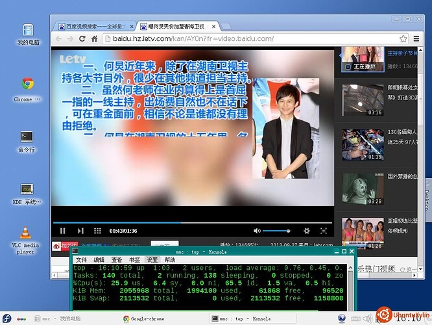Image resolution: width=432 pixels, height=325 pixels.
Task: Select the currently playing video tab
Action: pyautogui.click(x=176, y=27)
